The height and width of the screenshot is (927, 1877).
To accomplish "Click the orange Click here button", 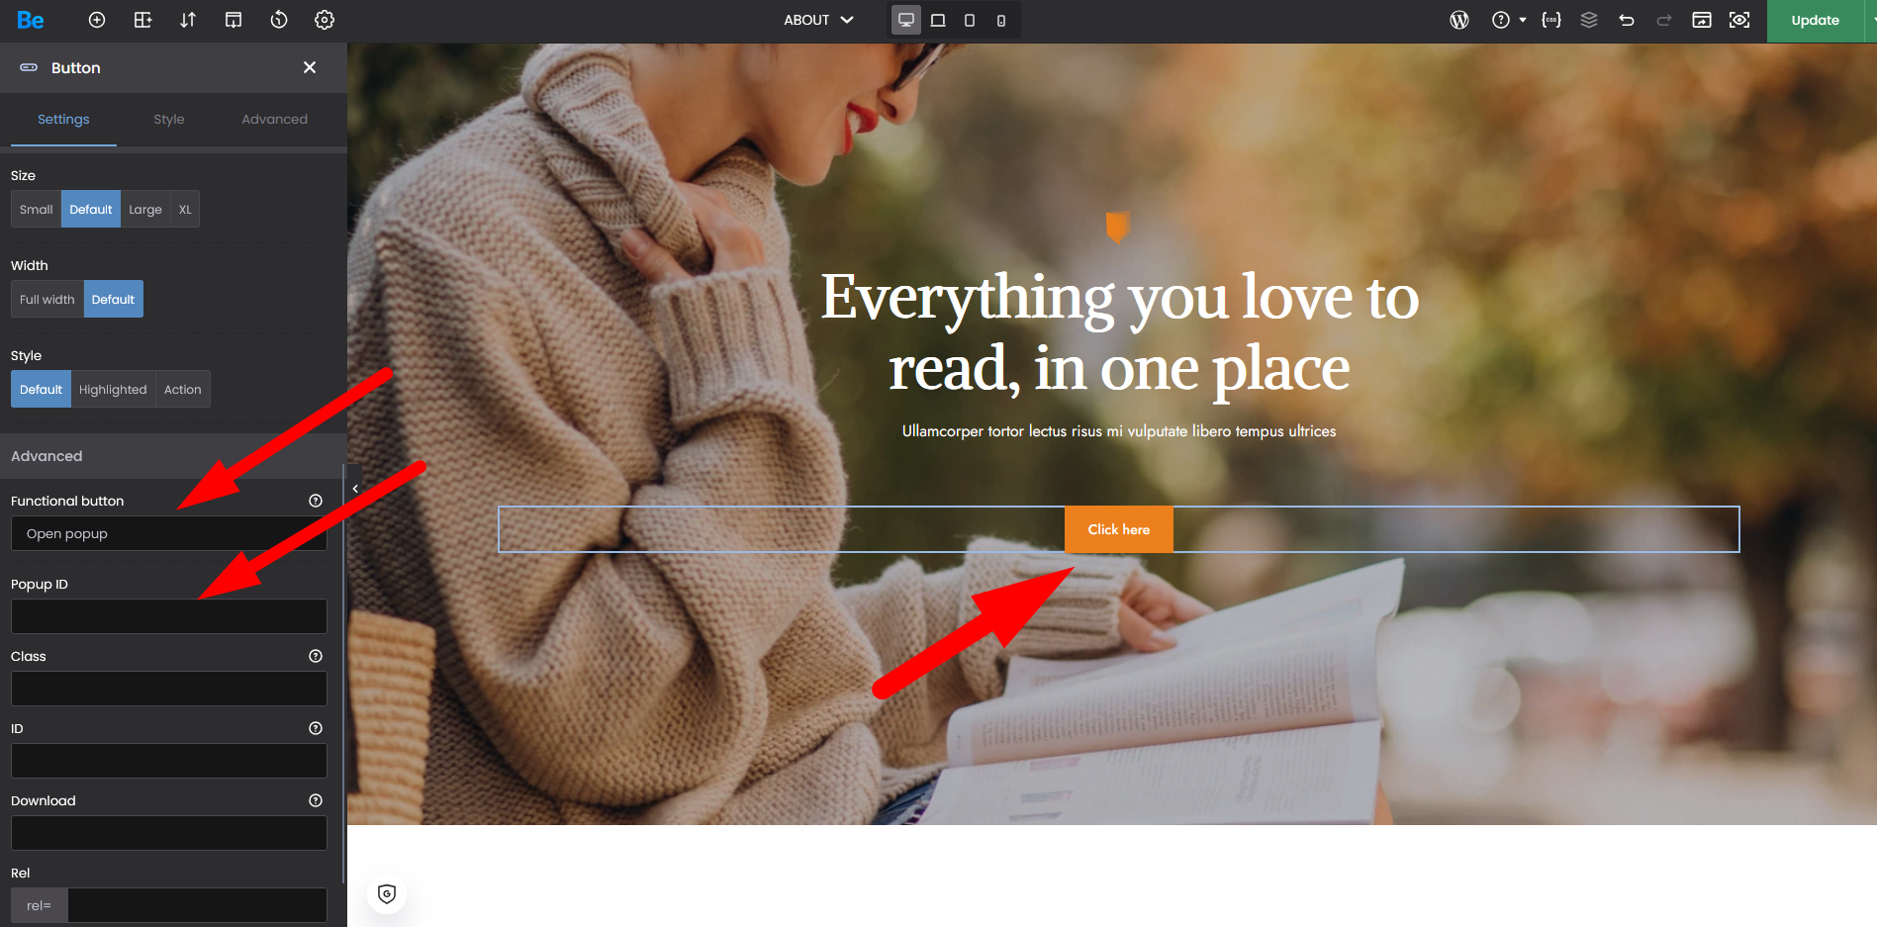I will click(x=1119, y=529).
